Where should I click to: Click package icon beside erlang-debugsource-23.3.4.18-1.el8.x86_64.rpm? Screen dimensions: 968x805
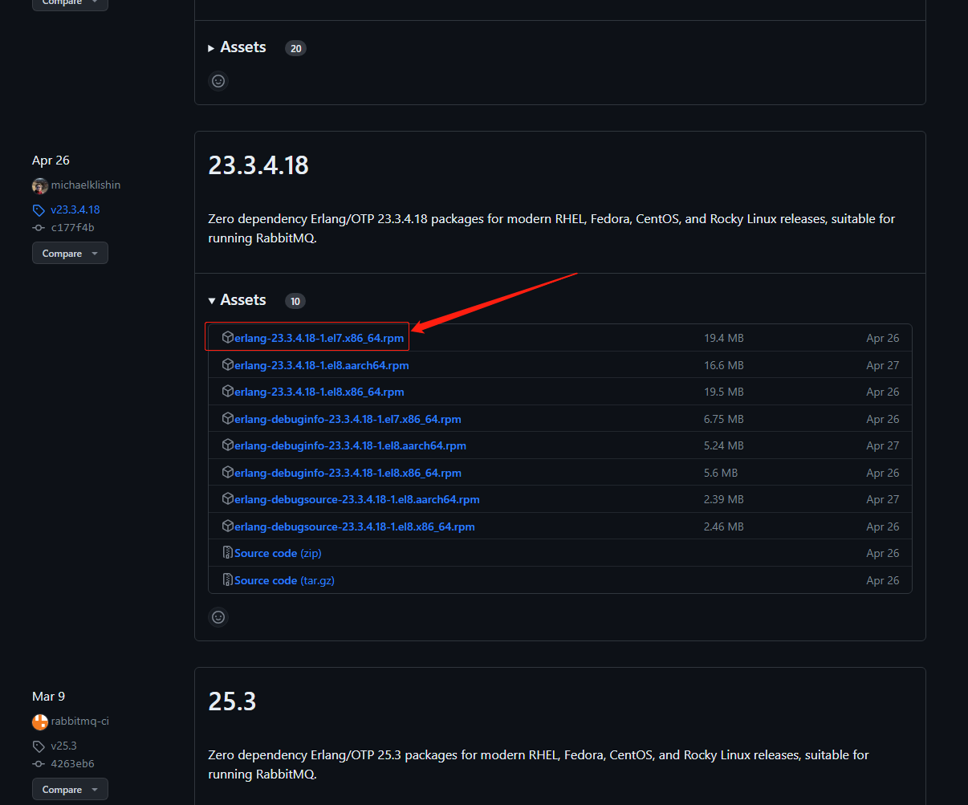click(x=228, y=527)
